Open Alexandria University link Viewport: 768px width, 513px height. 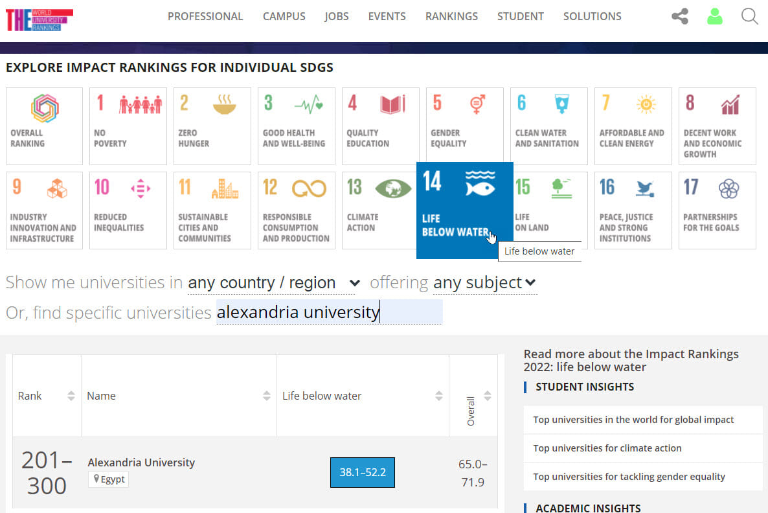(x=141, y=462)
